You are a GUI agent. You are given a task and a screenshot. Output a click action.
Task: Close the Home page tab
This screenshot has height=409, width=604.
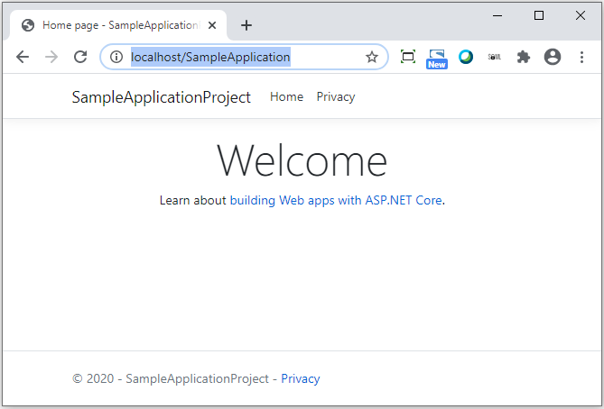(x=212, y=25)
